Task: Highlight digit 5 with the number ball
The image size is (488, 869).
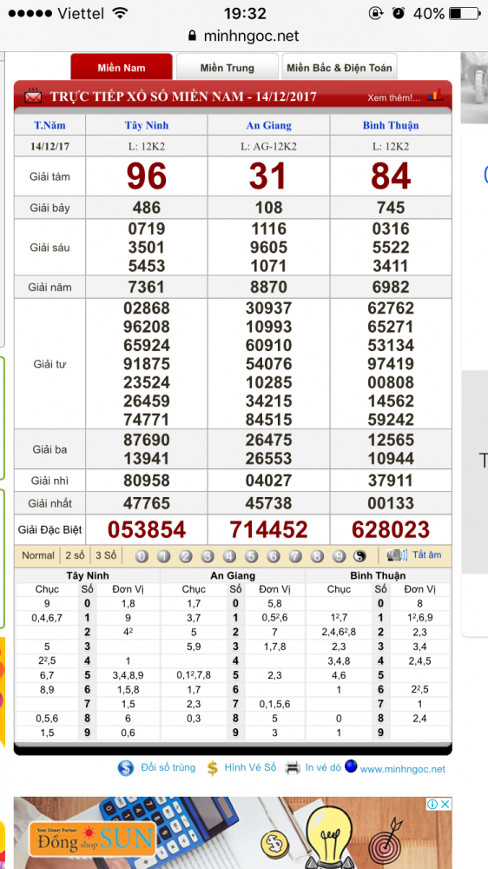Action: click(252, 556)
